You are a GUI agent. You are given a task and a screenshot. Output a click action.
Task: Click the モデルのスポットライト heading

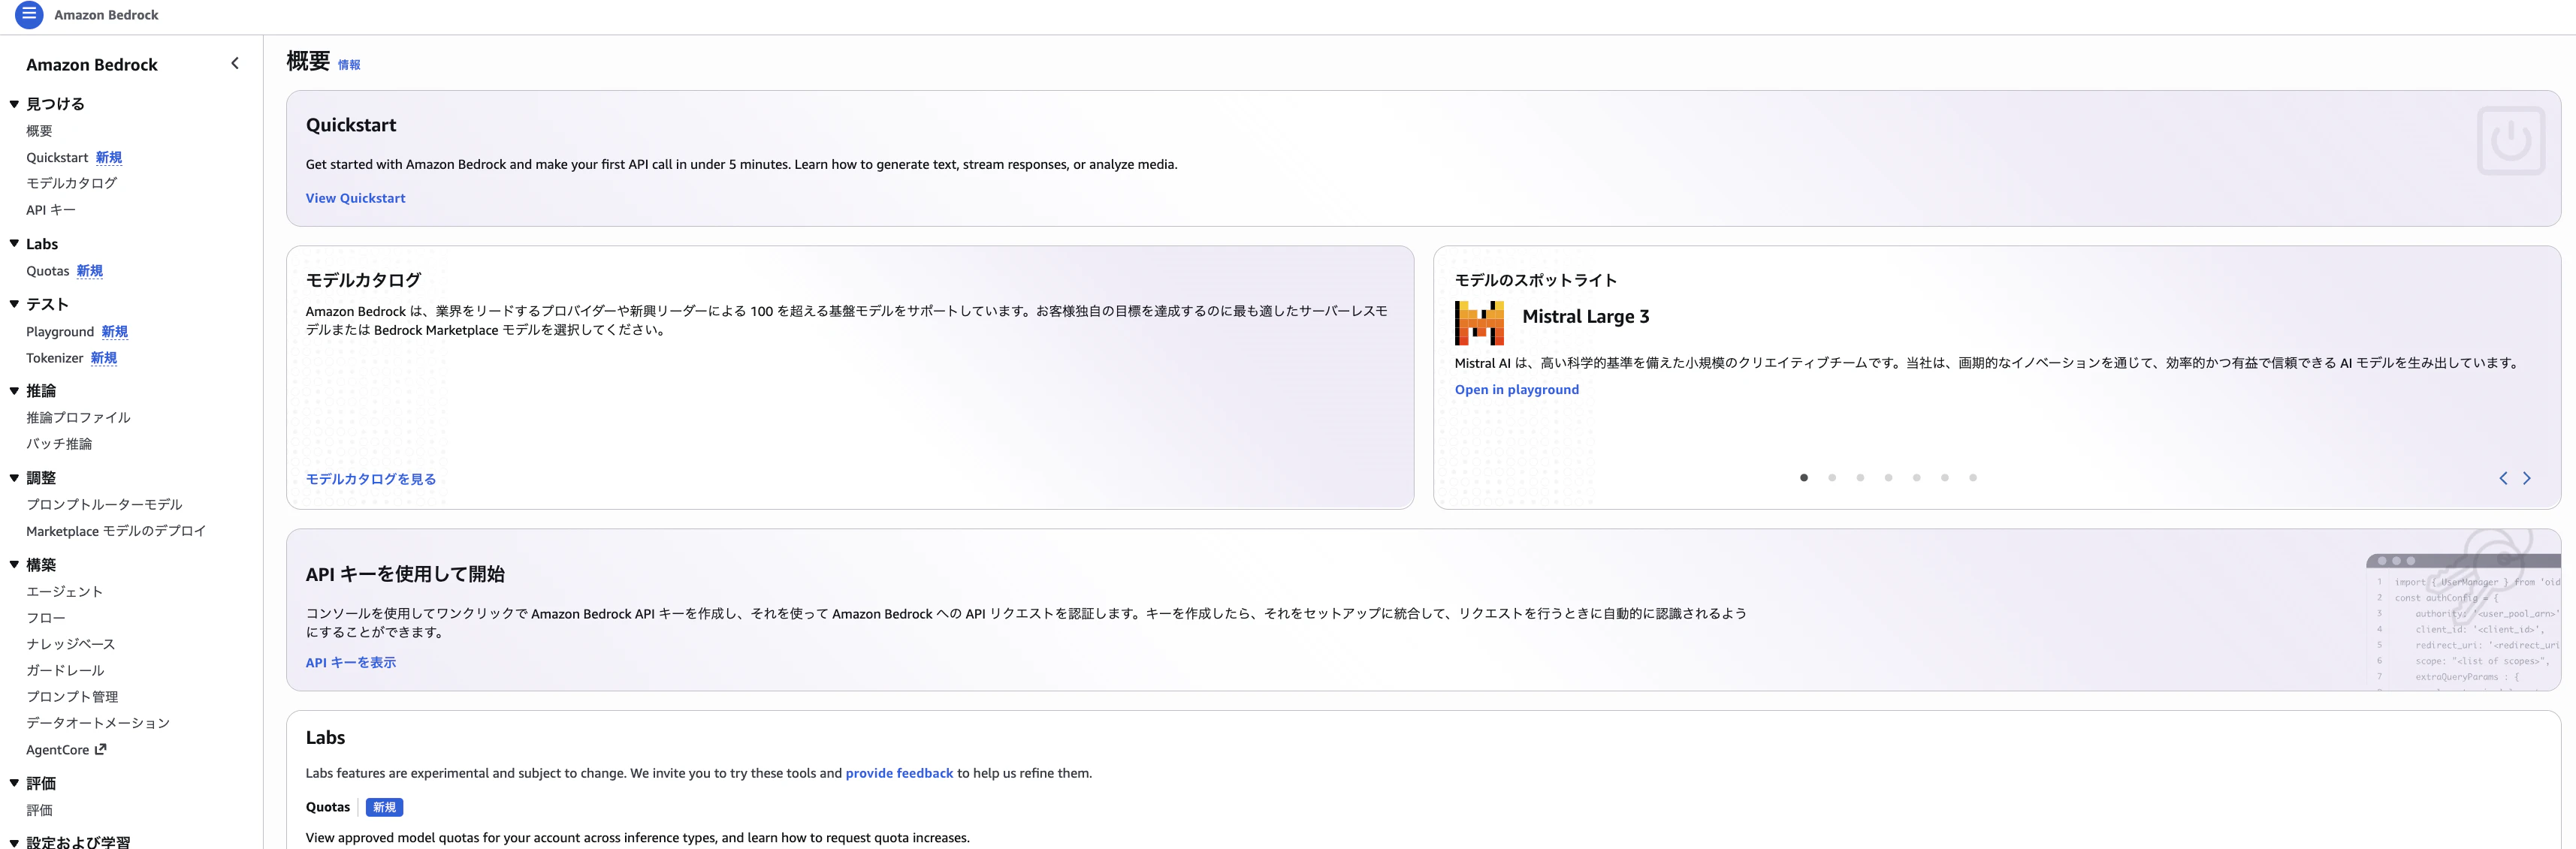tap(1536, 281)
